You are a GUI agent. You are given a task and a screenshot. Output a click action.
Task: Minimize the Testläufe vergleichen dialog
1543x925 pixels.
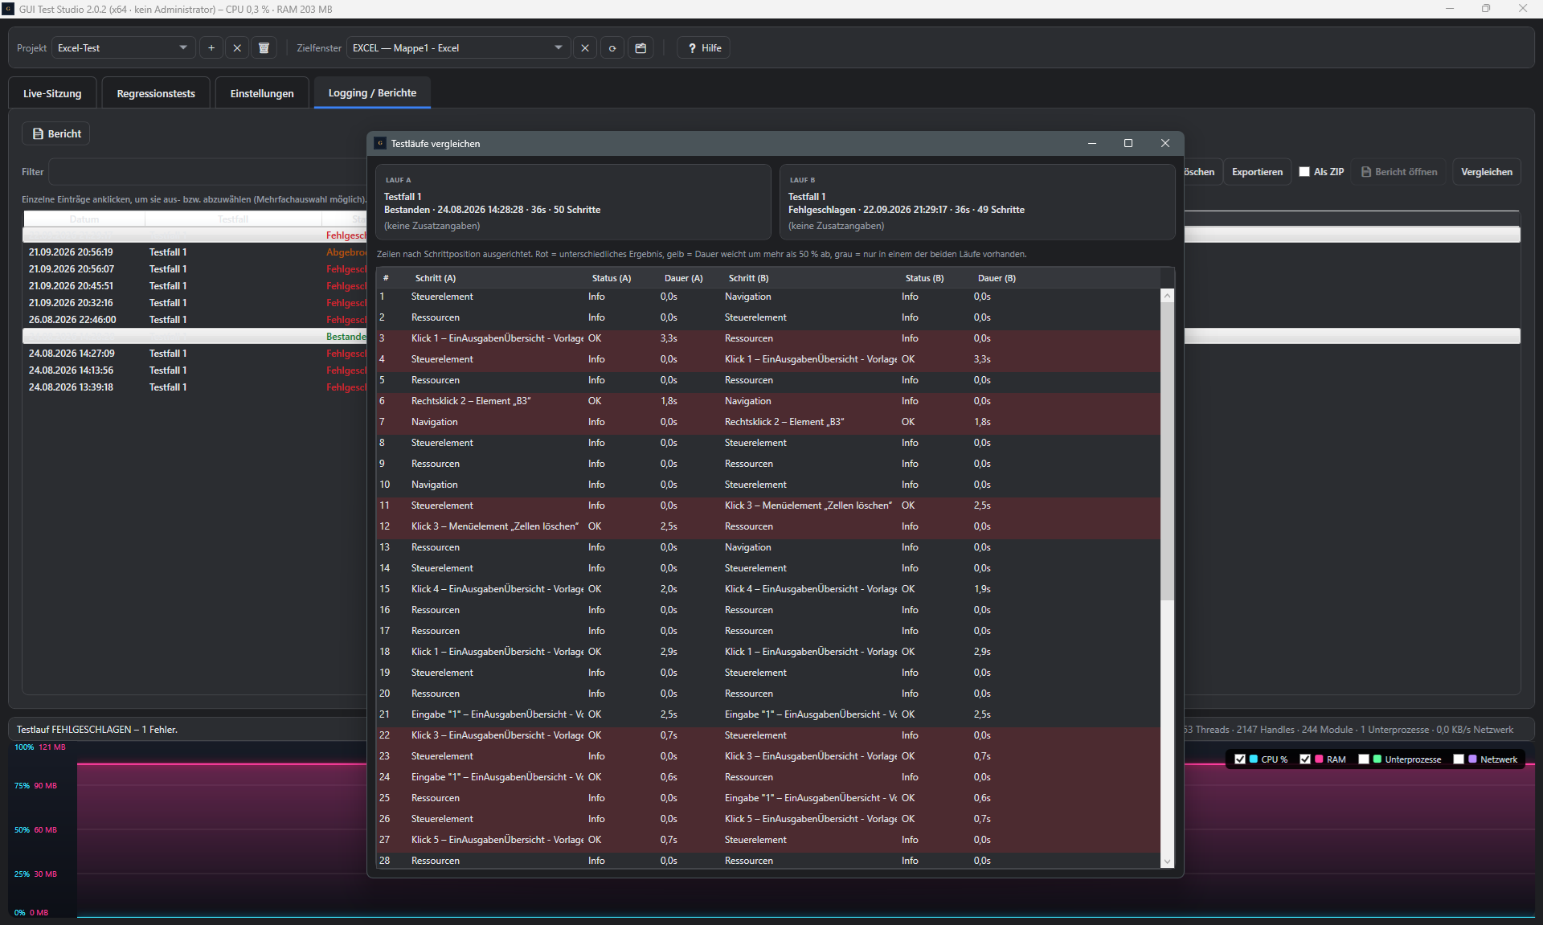point(1092,143)
